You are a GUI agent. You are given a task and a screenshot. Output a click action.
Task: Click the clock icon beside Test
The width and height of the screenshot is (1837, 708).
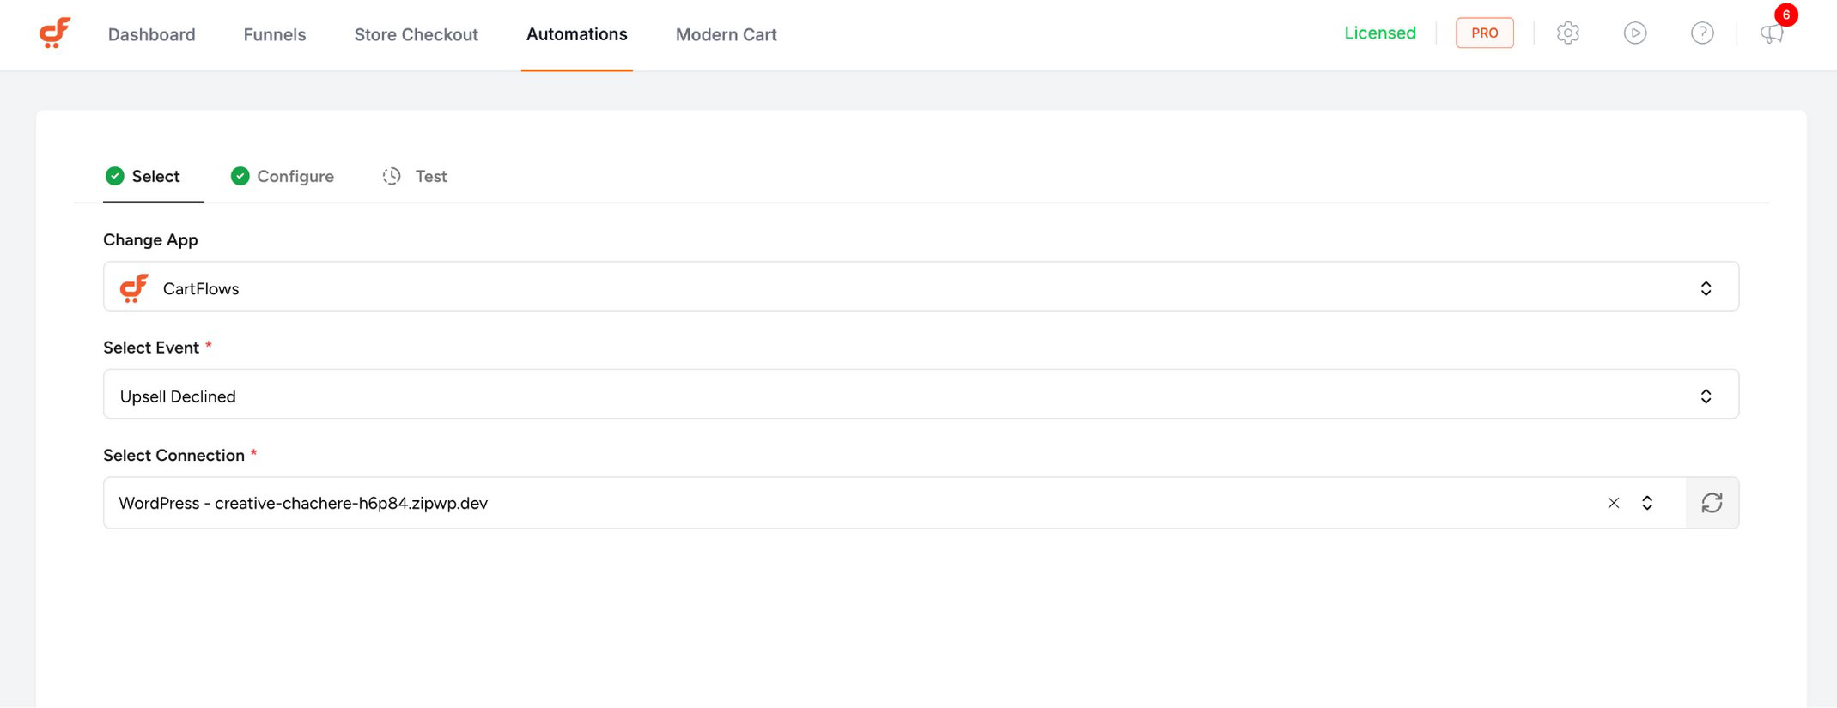click(392, 176)
